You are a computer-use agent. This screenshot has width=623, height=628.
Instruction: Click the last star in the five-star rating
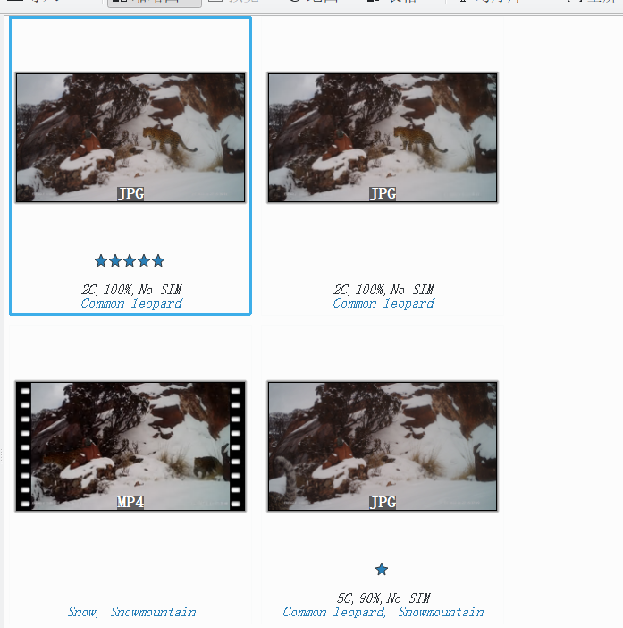pyautogui.click(x=158, y=261)
